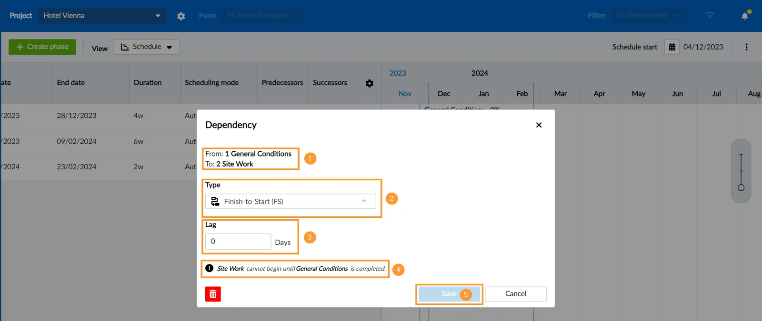Close the Dependency dialog
This screenshot has height=321, width=762.
coord(539,125)
